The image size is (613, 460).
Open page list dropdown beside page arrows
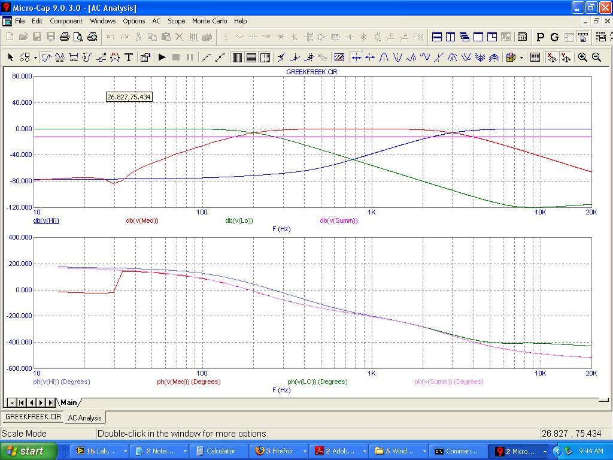[12, 402]
